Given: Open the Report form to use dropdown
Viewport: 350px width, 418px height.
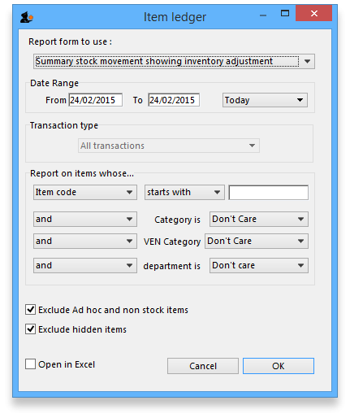Looking at the screenshot, I should coord(174,61).
